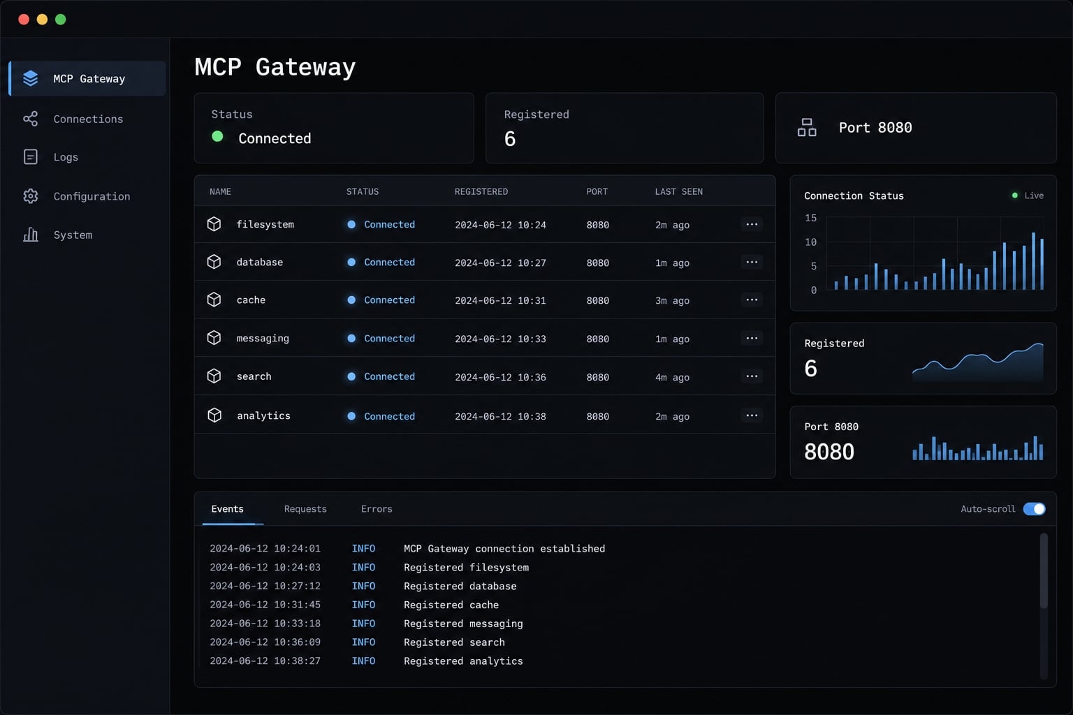Open Configuration in the sidebar
The image size is (1073, 715).
pyautogui.click(x=87, y=196)
